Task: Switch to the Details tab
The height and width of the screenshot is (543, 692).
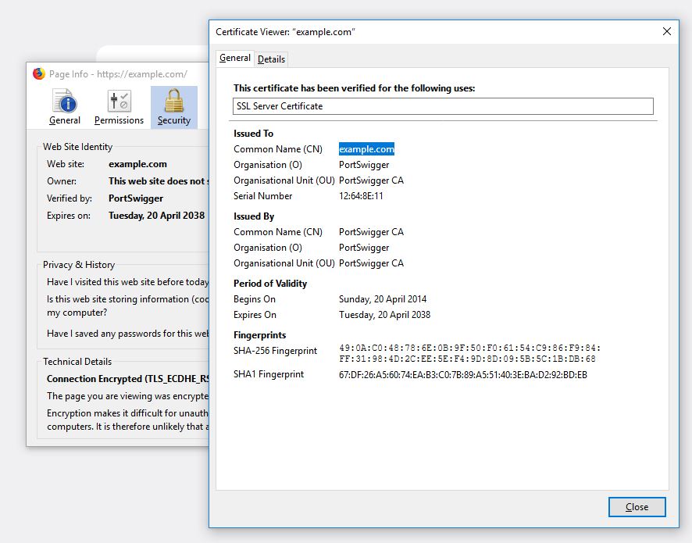Action: (x=271, y=59)
